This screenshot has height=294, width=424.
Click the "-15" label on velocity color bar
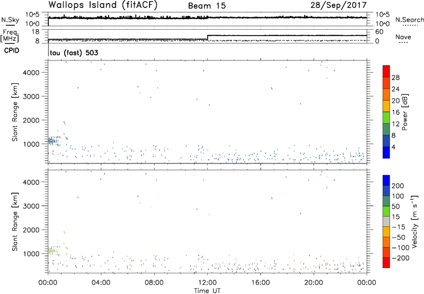pyautogui.click(x=399, y=227)
